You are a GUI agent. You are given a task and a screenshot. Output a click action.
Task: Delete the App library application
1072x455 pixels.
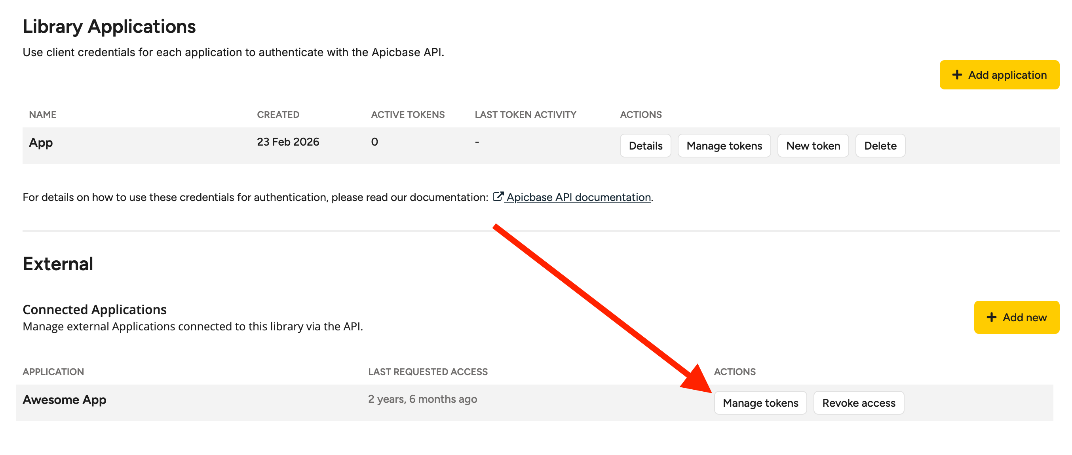tap(880, 146)
